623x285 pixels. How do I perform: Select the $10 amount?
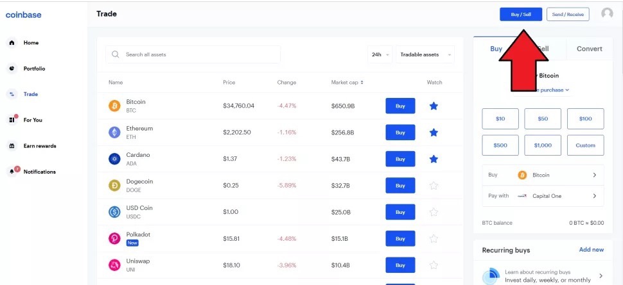500,119
